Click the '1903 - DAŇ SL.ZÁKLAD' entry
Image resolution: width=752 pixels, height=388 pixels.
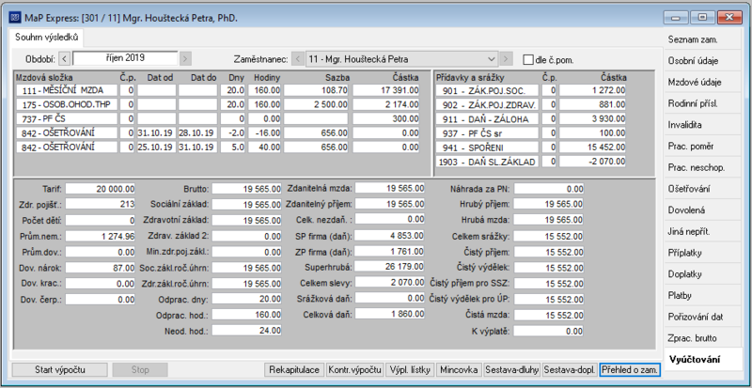point(487,162)
